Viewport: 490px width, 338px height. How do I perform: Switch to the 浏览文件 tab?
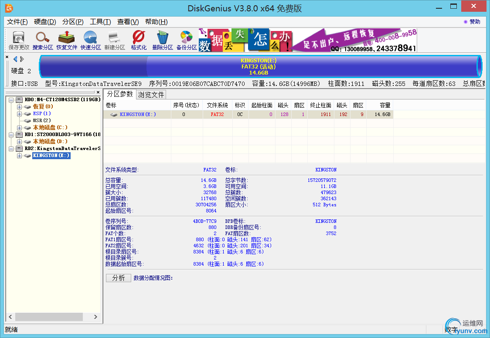150,94
